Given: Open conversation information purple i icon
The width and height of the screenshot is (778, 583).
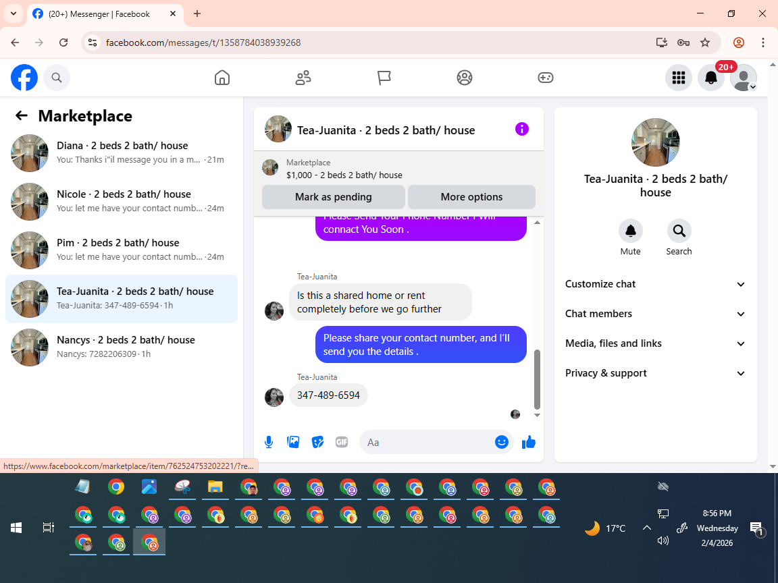Looking at the screenshot, I should tap(521, 130).
